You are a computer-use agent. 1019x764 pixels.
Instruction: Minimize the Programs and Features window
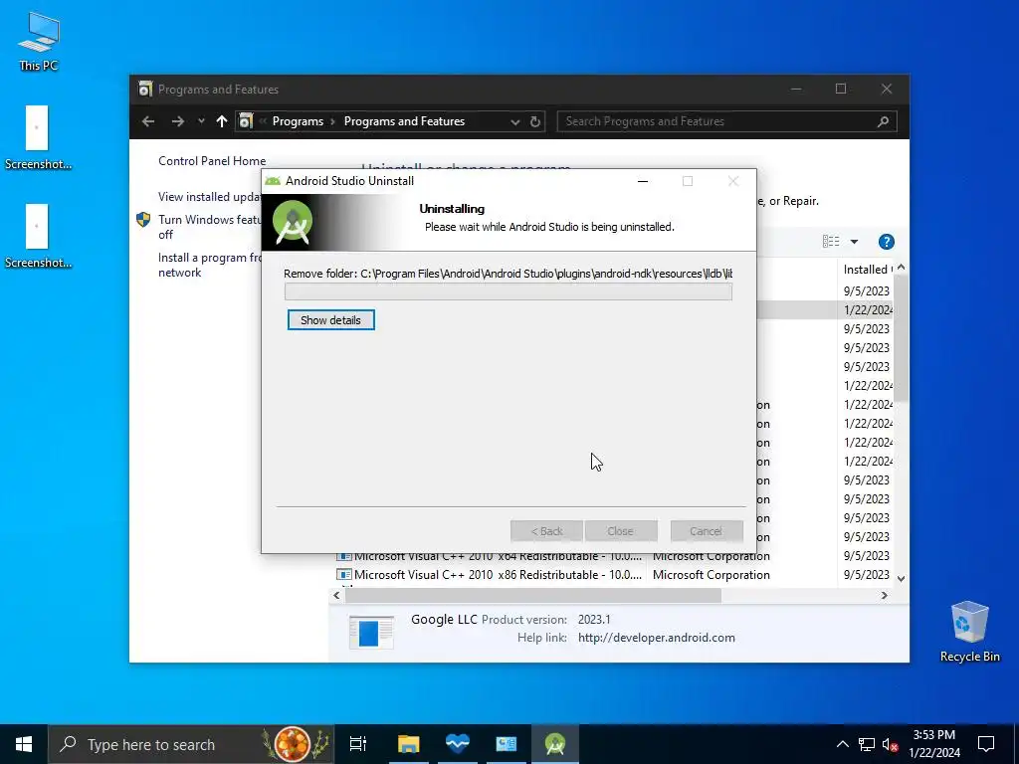(x=796, y=89)
